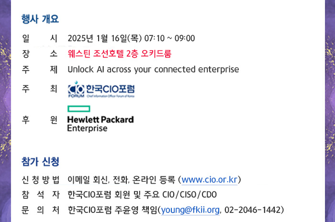Click the green HPE rectangle icon
Screen dimensions: 335x222
click(79, 109)
